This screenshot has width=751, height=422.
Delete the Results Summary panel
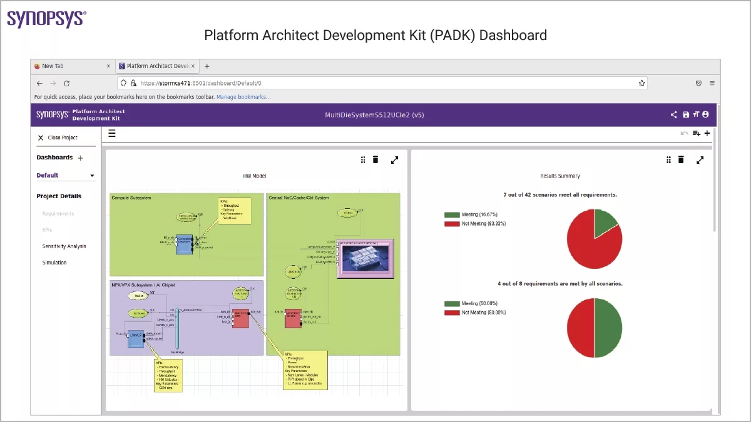(x=681, y=160)
